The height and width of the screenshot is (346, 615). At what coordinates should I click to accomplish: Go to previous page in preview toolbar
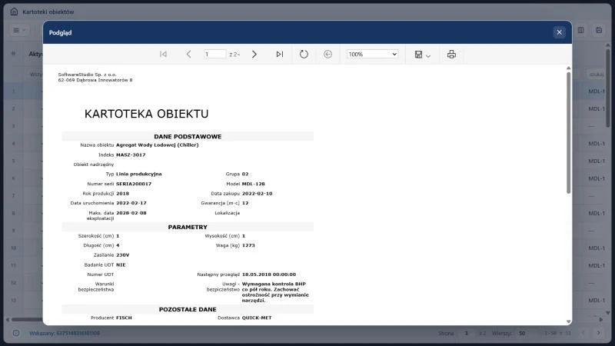pyautogui.click(x=188, y=54)
